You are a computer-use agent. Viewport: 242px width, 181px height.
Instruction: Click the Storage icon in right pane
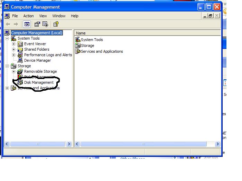78,46
